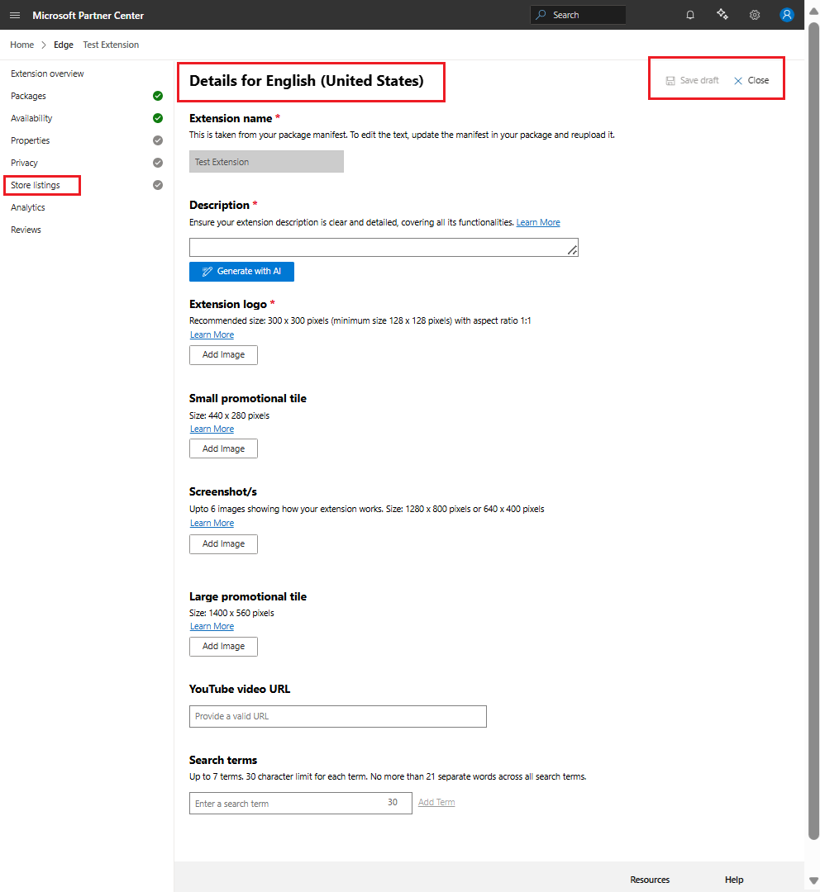Viewport: 820px width, 892px height.
Task: Open Reviews in the sidebar
Action: click(26, 230)
